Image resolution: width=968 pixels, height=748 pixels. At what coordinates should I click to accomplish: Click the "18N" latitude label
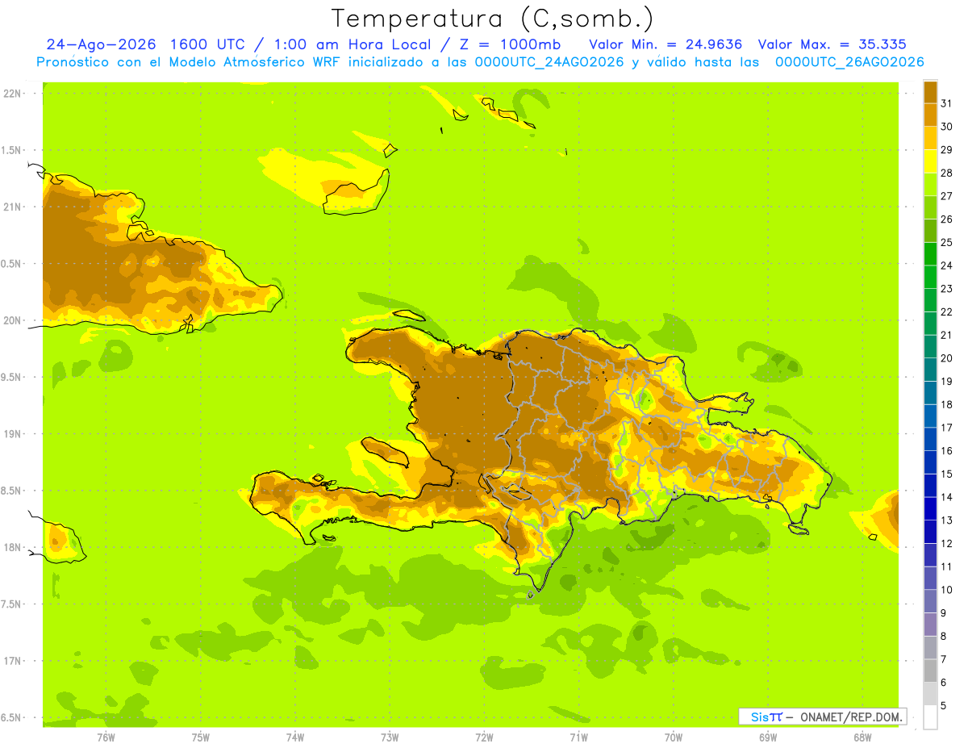pyautogui.click(x=13, y=547)
